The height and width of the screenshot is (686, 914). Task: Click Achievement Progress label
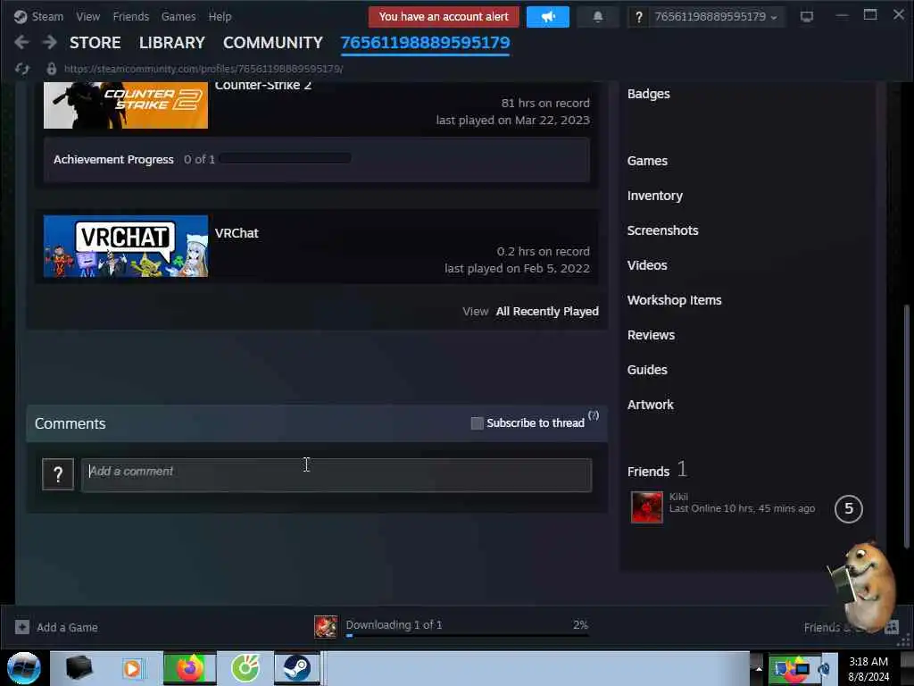pos(113,159)
